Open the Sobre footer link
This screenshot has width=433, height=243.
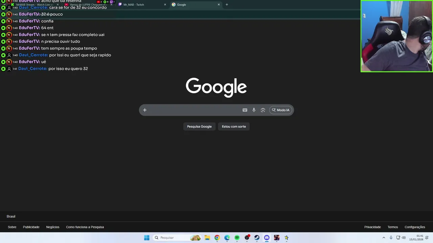[x=12, y=227]
